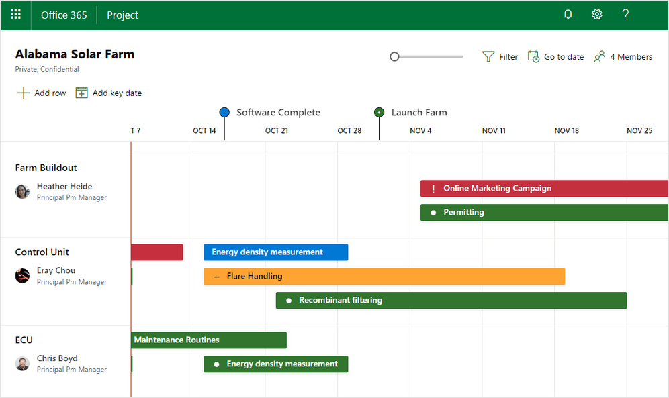Toggle completion on Energy density measurement under ECU

pyautogui.click(x=216, y=364)
